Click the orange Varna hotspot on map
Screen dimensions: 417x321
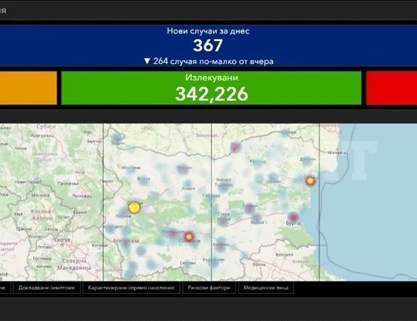310,181
